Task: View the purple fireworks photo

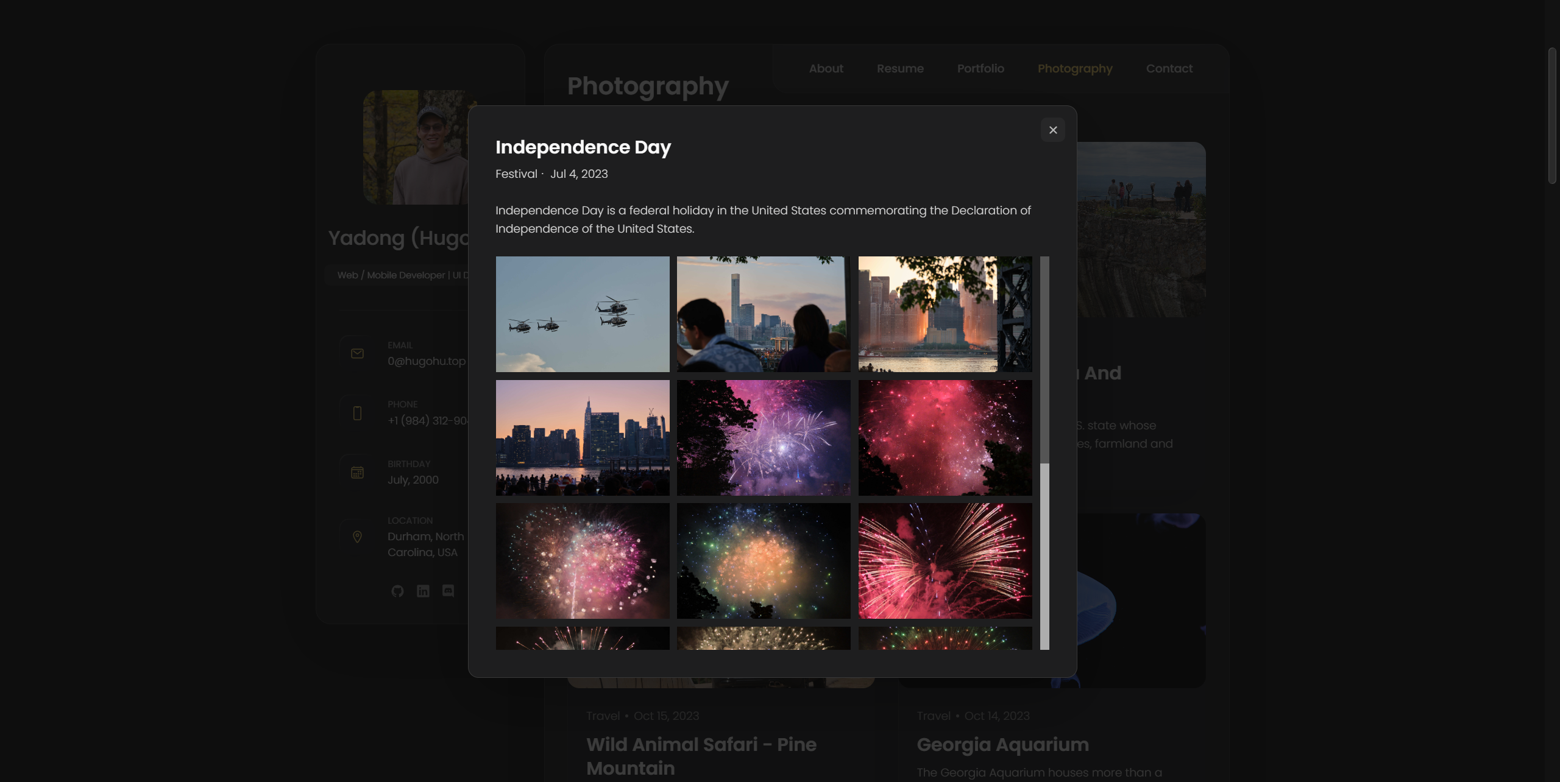Action: click(763, 437)
